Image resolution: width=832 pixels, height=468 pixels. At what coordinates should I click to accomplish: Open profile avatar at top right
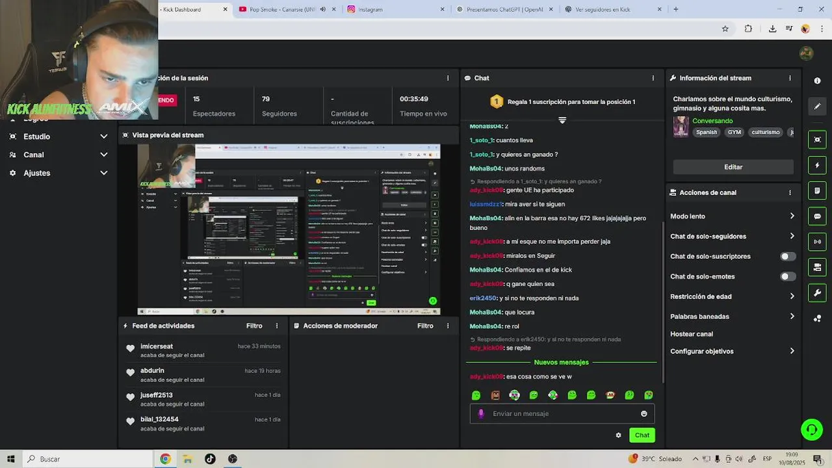coord(806,53)
